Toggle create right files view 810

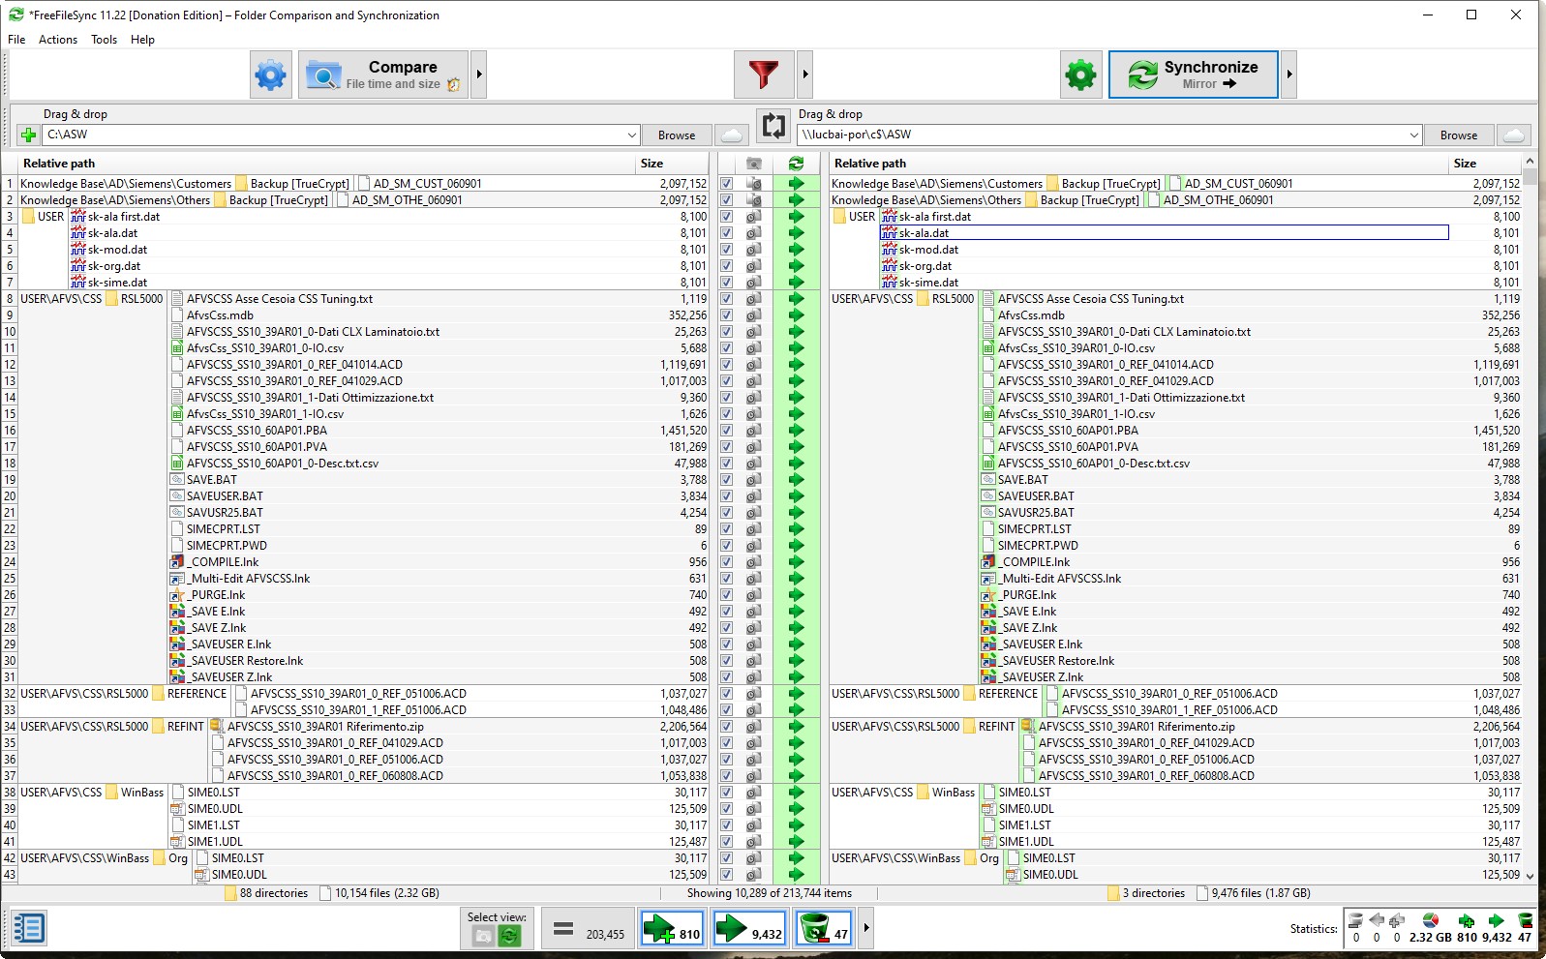(671, 929)
